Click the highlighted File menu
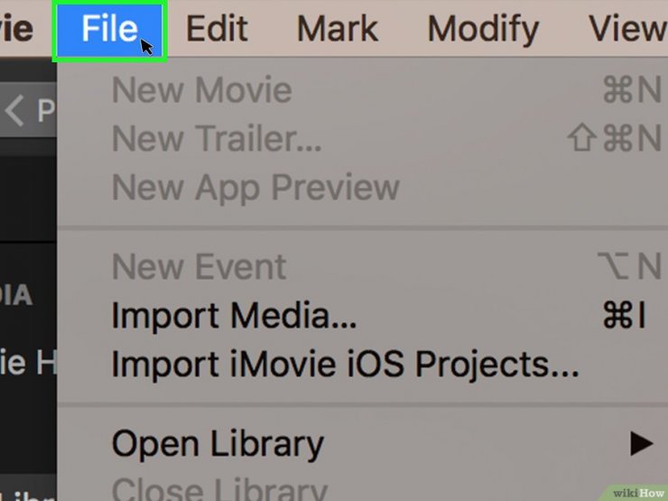 pos(109,30)
